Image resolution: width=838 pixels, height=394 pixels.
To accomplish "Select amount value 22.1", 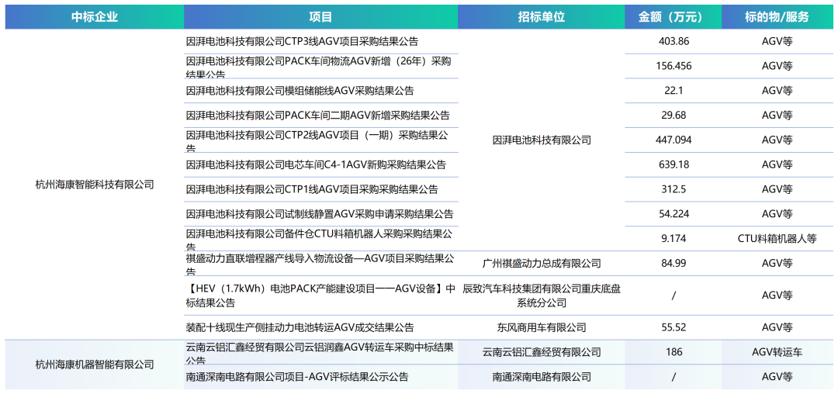I will tap(674, 91).
